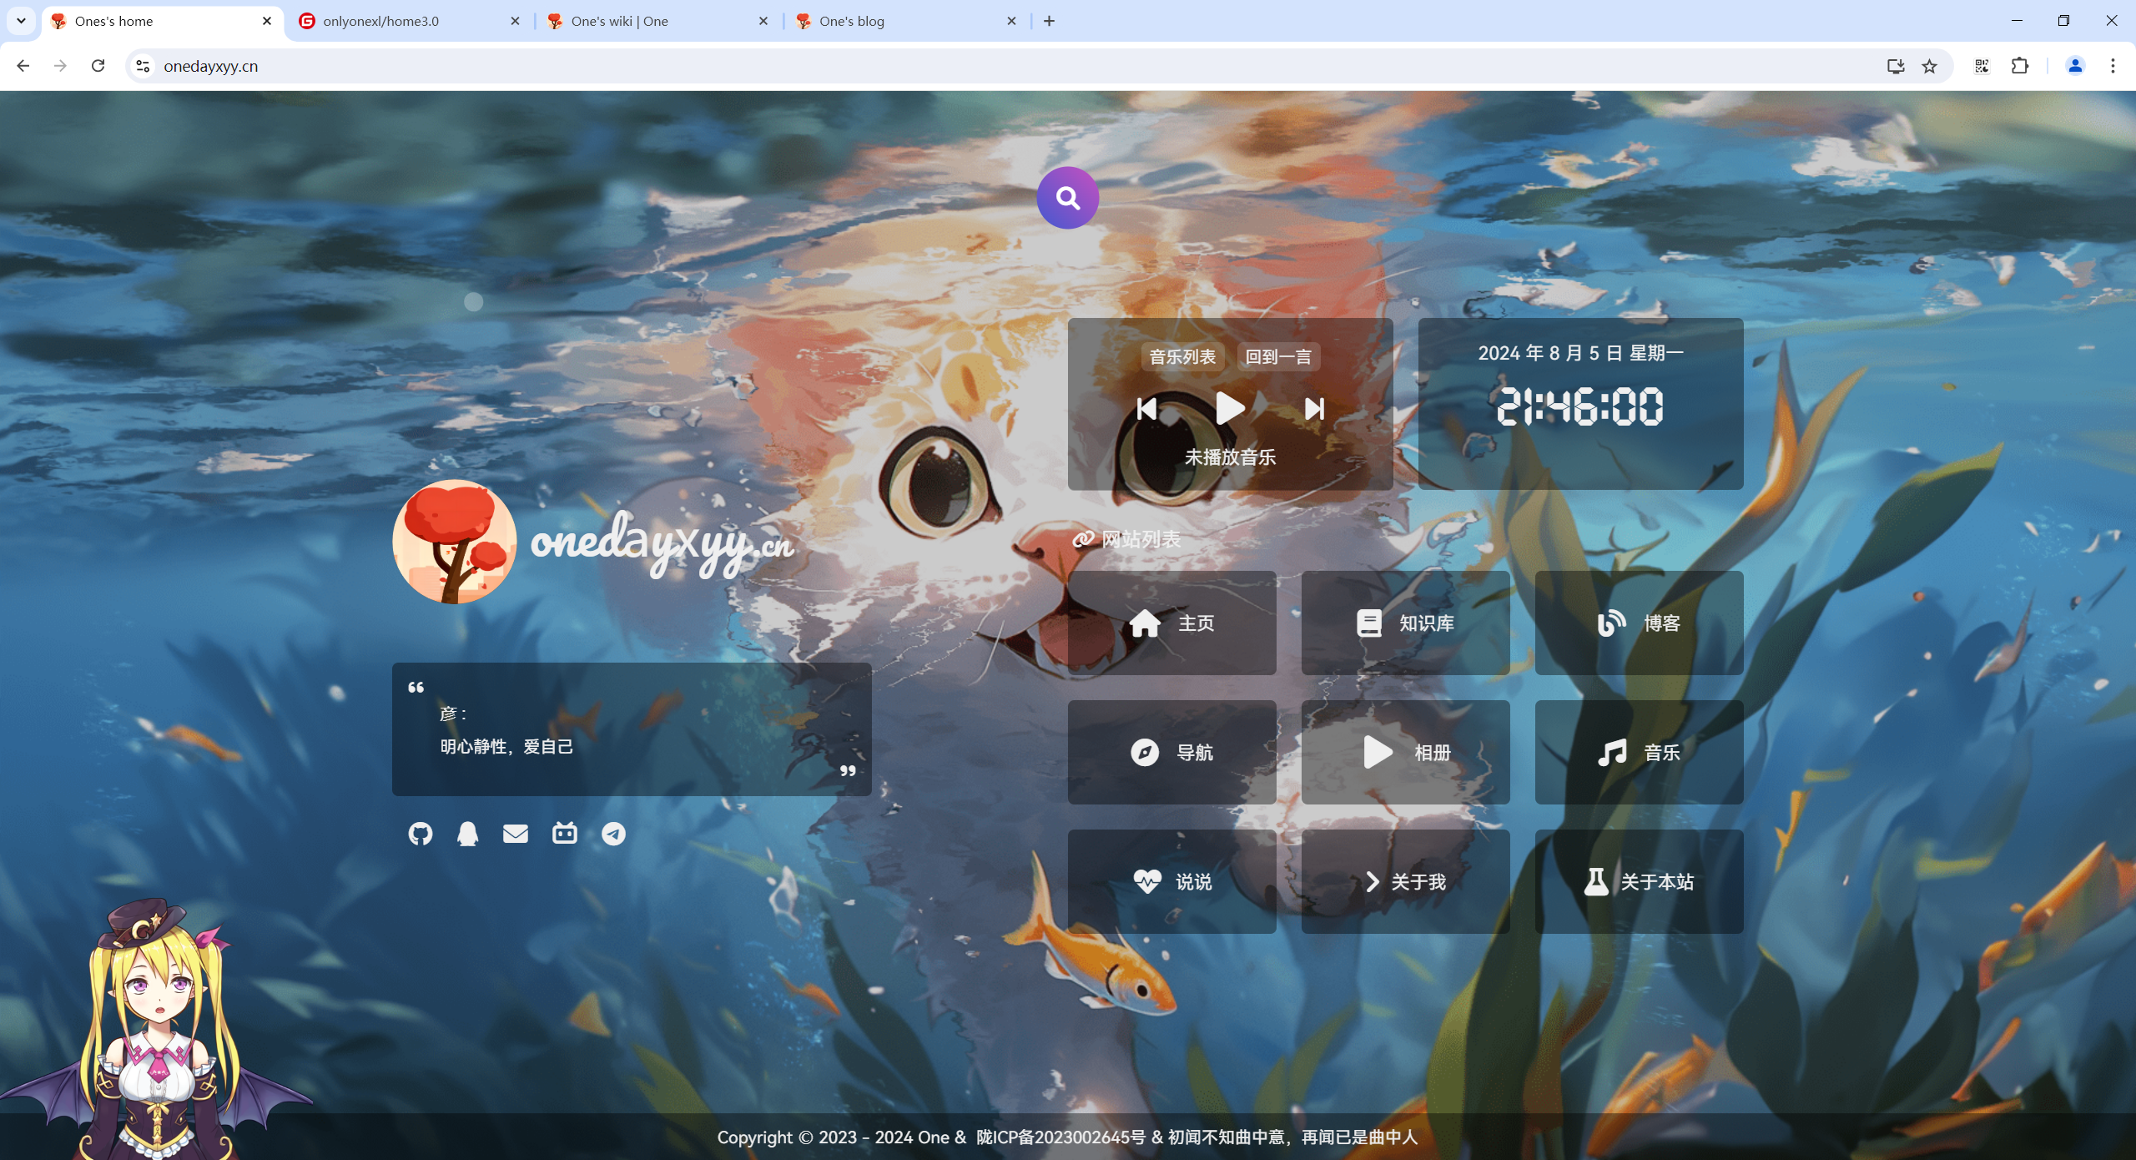This screenshot has width=2136, height=1160.
Task: Click the QQ penguin icon
Action: 468,834
